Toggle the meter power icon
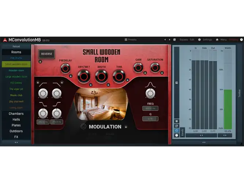The height and width of the screenshot is (183, 244). point(177,131)
